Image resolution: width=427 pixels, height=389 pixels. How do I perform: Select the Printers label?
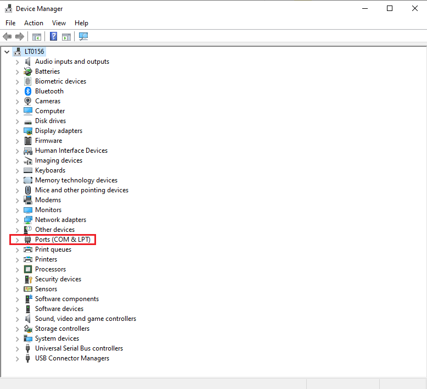(x=46, y=259)
